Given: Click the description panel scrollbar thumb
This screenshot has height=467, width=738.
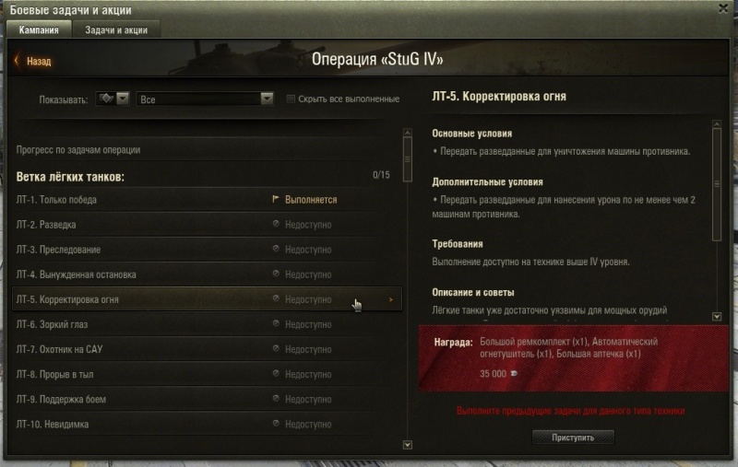Looking at the screenshot, I should pyautogui.click(x=717, y=184).
